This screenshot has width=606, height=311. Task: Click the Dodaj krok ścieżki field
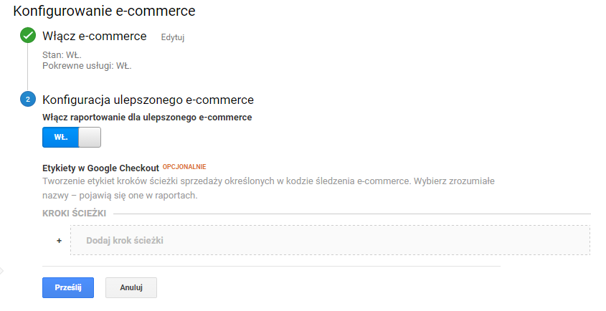click(x=330, y=240)
